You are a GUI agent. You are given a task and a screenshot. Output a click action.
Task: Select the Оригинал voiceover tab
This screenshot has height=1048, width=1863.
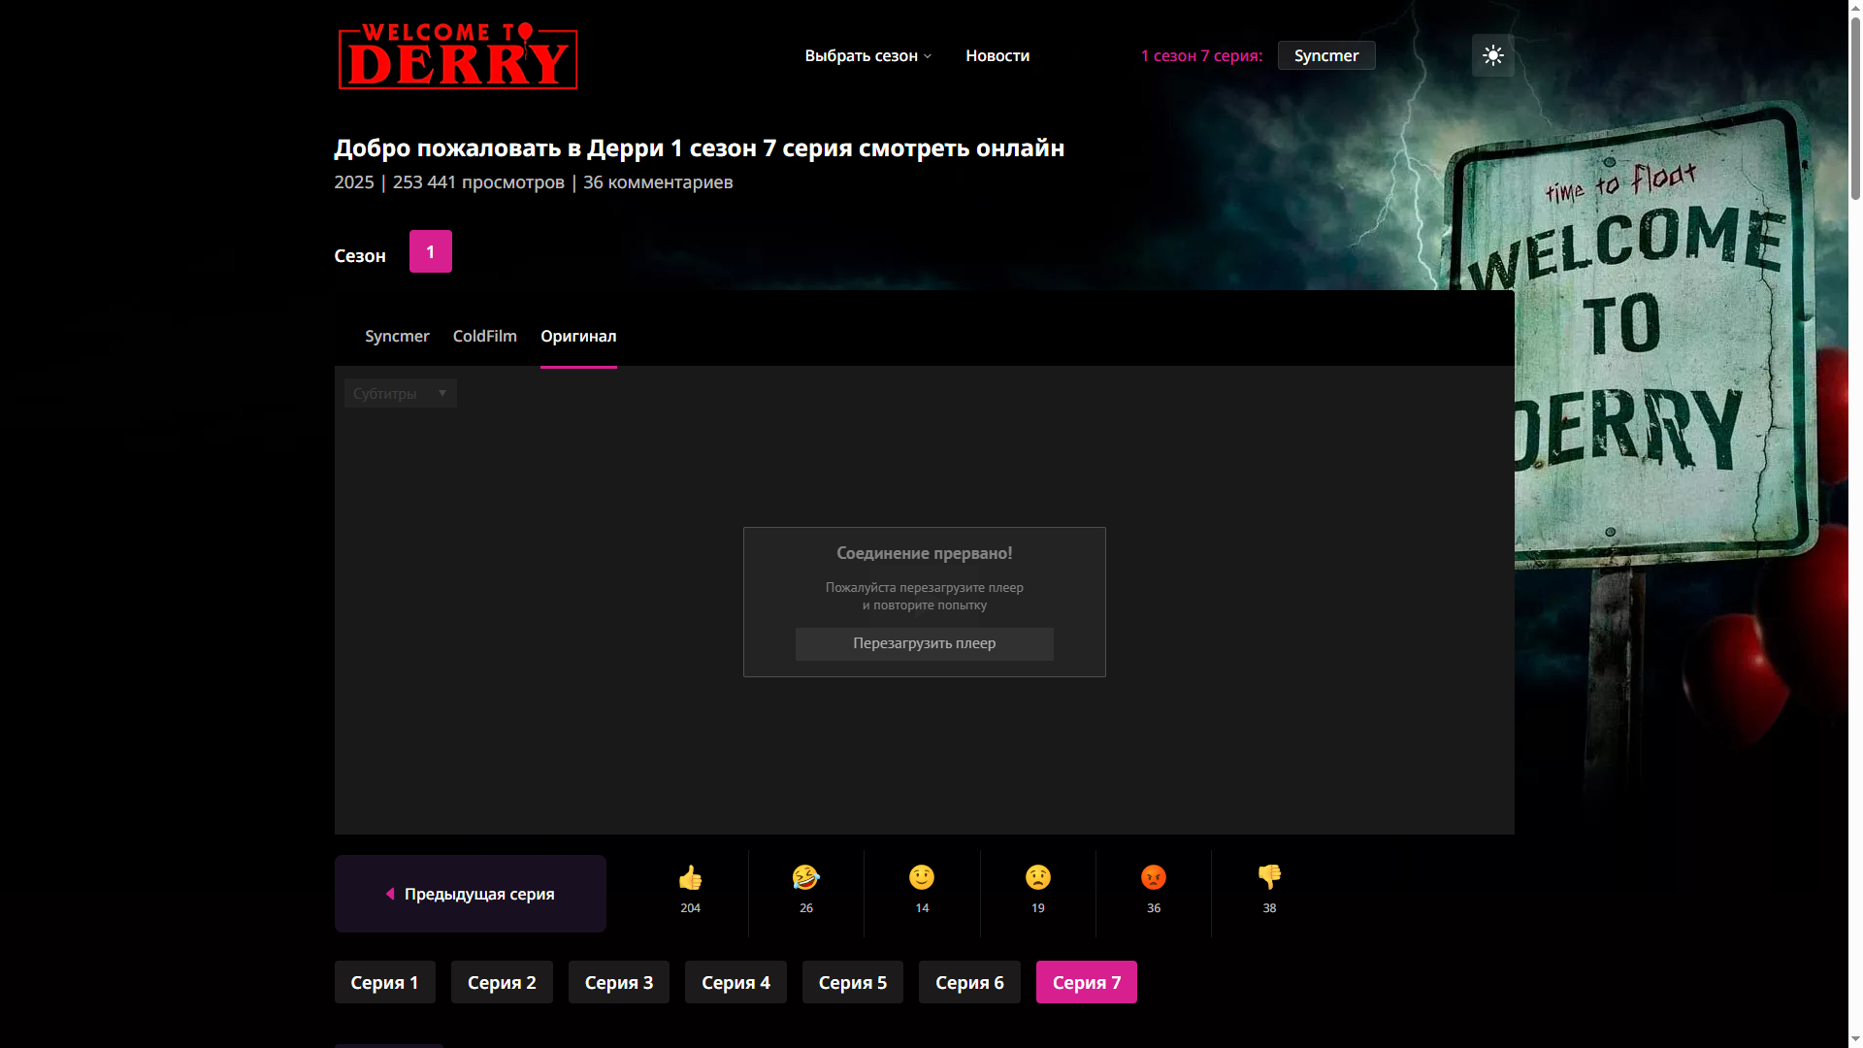click(x=578, y=336)
